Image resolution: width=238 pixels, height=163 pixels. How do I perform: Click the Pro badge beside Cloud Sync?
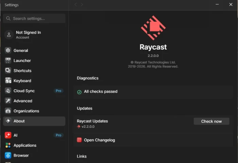point(58,91)
